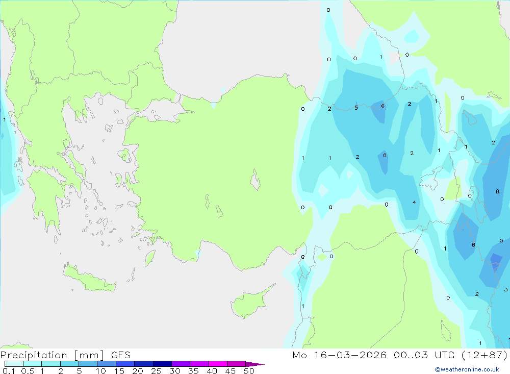Pick the 15–20 mm blue legend swatch
Viewport: 510px width, 374px height.
click(125, 364)
